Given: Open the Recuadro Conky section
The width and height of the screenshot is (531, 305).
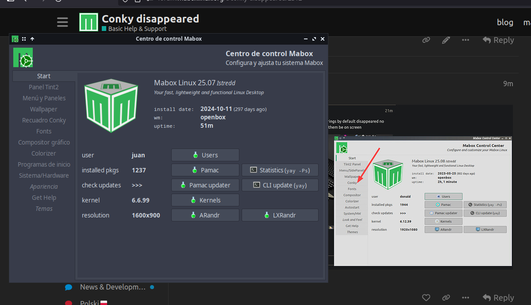Looking at the screenshot, I should click(x=44, y=120).
